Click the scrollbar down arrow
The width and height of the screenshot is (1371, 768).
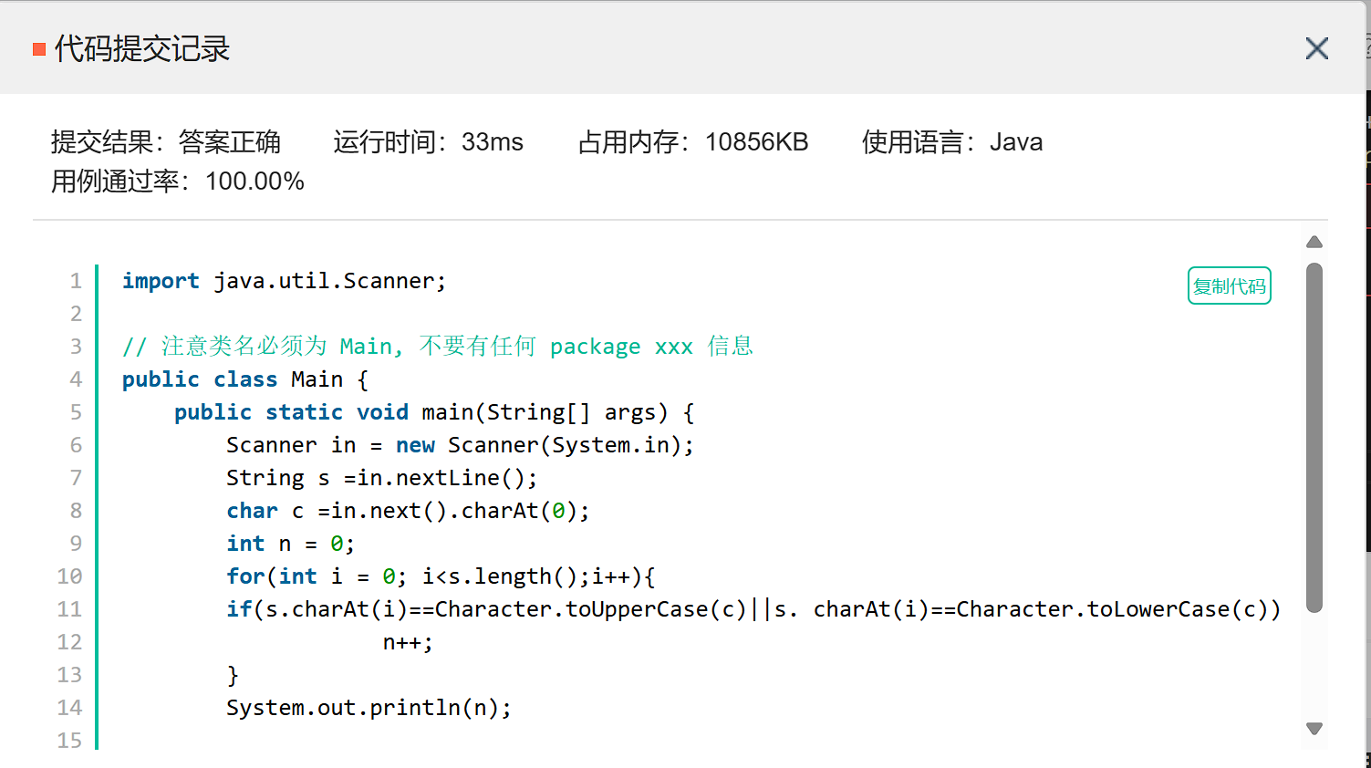(x=1314, y=728)
